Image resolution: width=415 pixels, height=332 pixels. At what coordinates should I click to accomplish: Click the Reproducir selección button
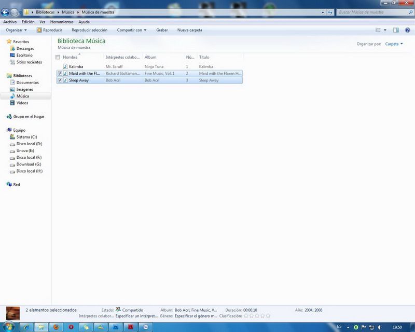[88, 30]
